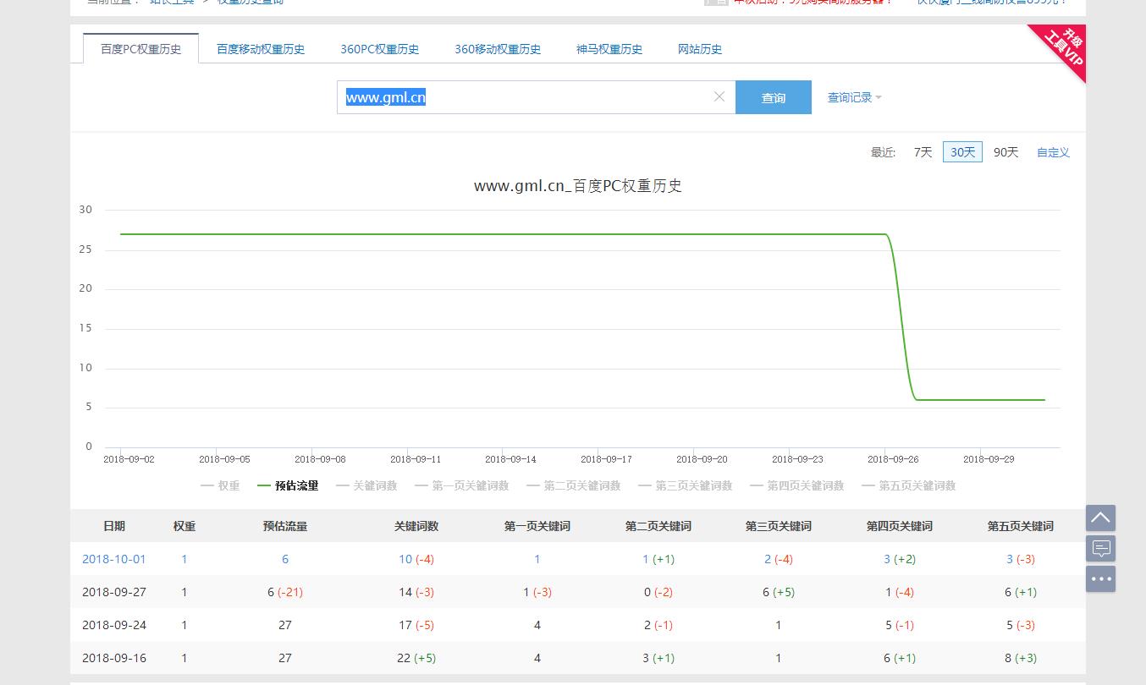Toggle the 预估流量 legend series
This screenshot has width=1146, height=685.
tap(288, 485)
